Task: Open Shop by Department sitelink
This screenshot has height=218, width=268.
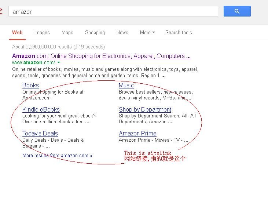Action: click(x=145, y=110)
